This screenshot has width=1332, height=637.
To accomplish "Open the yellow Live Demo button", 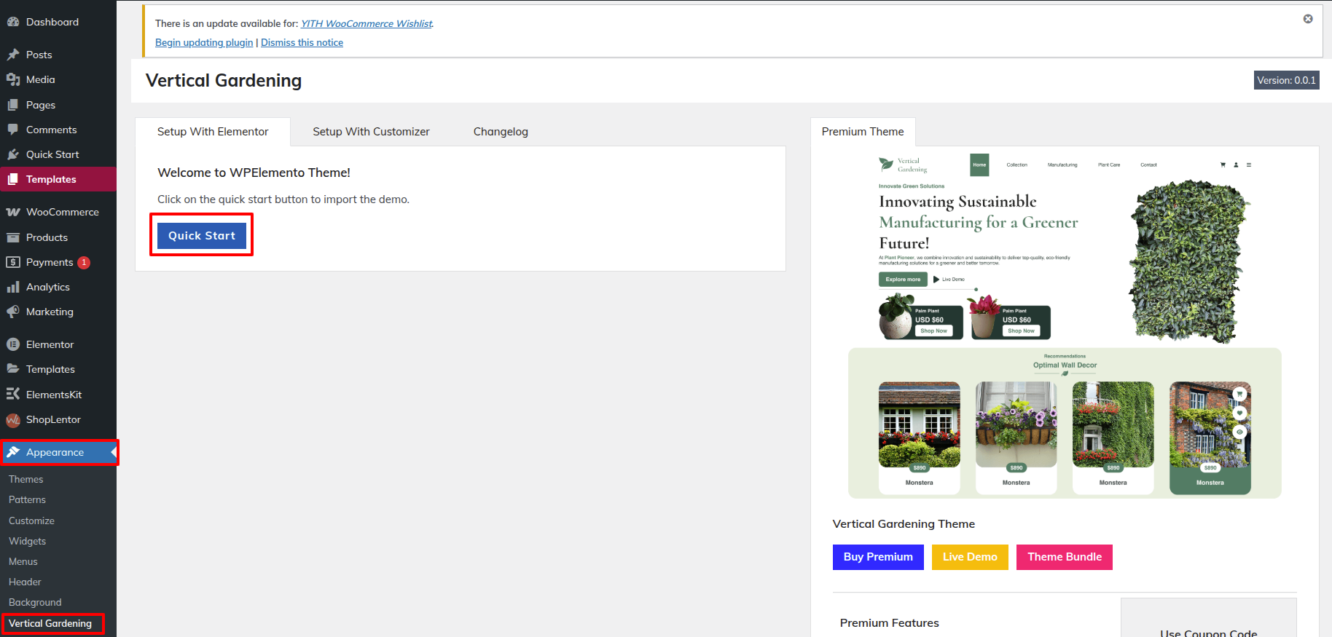I will point(970,557).
